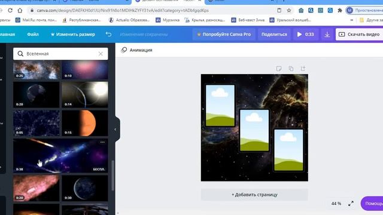Image resolution: width=383 pixels, height=215 pixels.
Task: Click the Canva undo arrow
Action: pyautogui.click(x=108, y=34)
